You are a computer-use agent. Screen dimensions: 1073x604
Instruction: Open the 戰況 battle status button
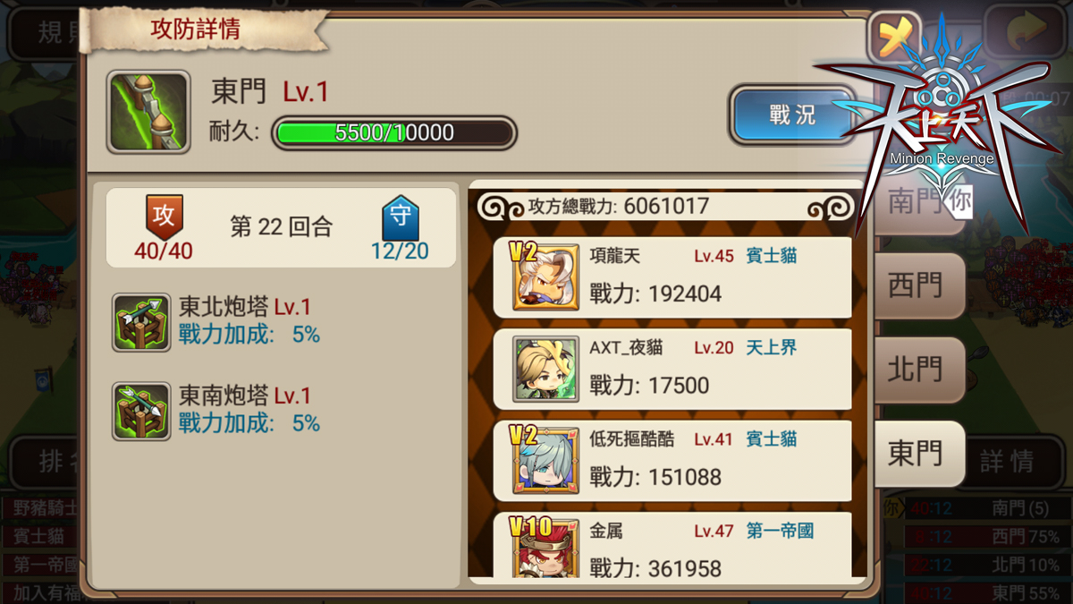(x=791, y=115)
